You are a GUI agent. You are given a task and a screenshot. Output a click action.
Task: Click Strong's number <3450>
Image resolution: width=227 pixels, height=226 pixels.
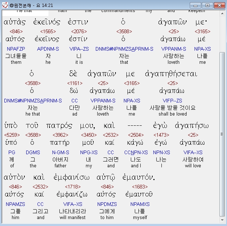tap(89, 135)
